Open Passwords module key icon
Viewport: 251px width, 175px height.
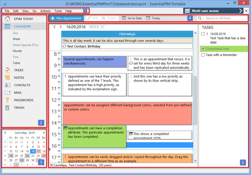(7, 100)
